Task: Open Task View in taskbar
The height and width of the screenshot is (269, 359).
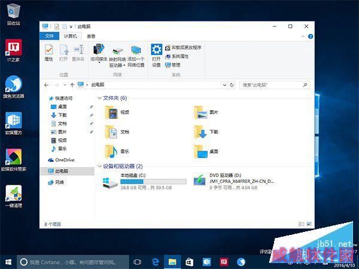Action: tap(138, 262)
